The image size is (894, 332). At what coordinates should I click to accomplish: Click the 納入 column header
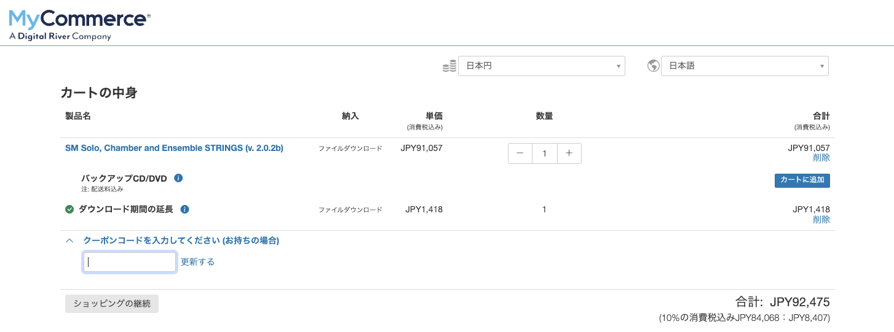pyautogui.click(x=350, y=115)
